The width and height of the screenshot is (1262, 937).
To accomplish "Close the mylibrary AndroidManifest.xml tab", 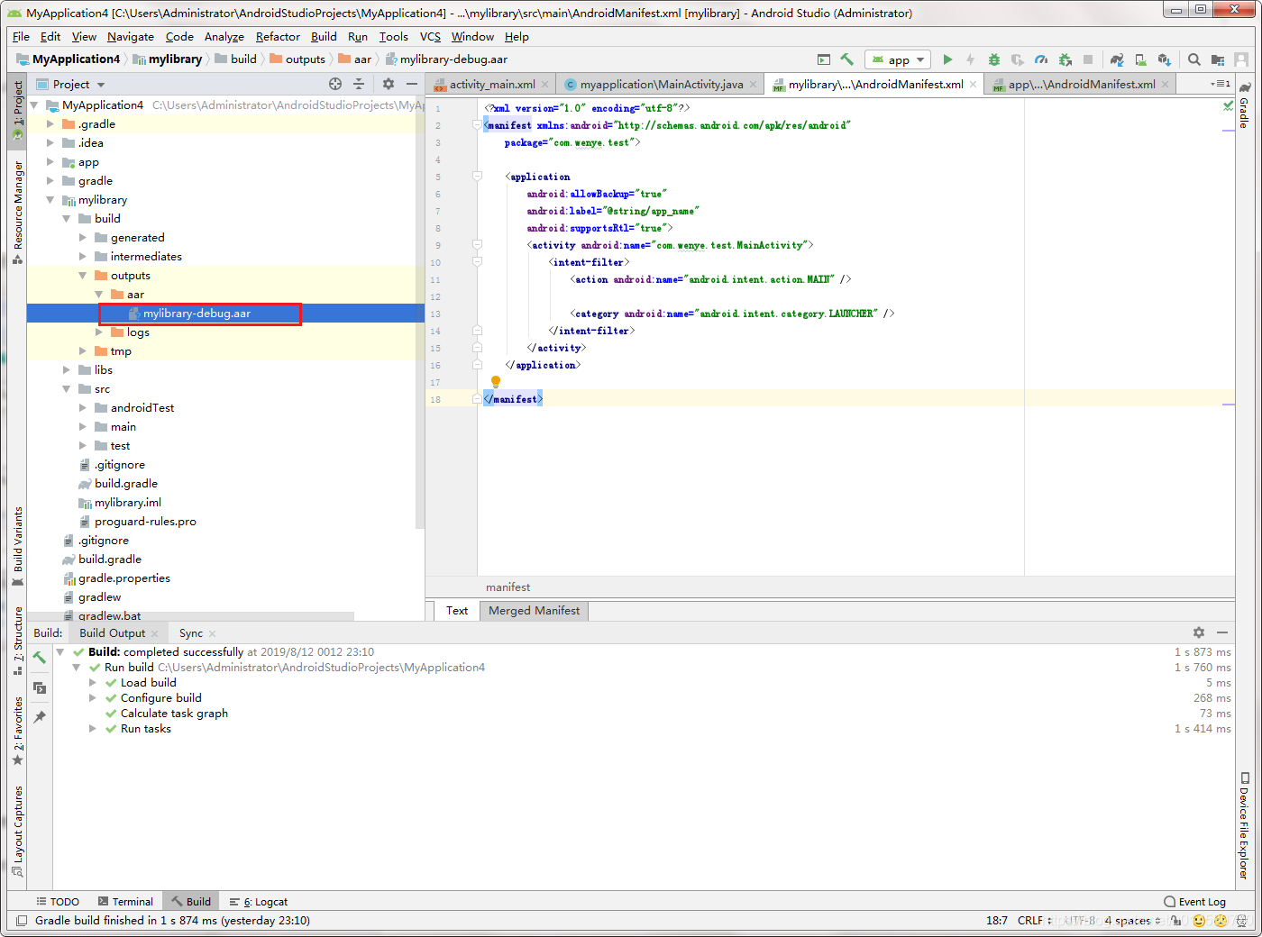I will (974, 85).
